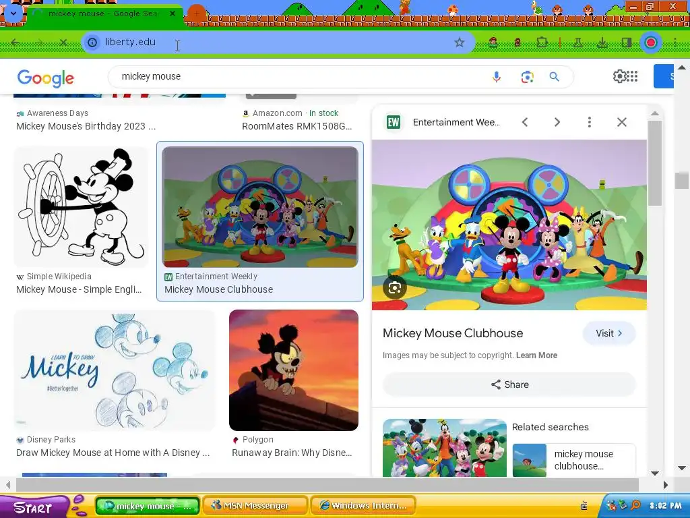Toggle the browser side panel

pos(626,42)
